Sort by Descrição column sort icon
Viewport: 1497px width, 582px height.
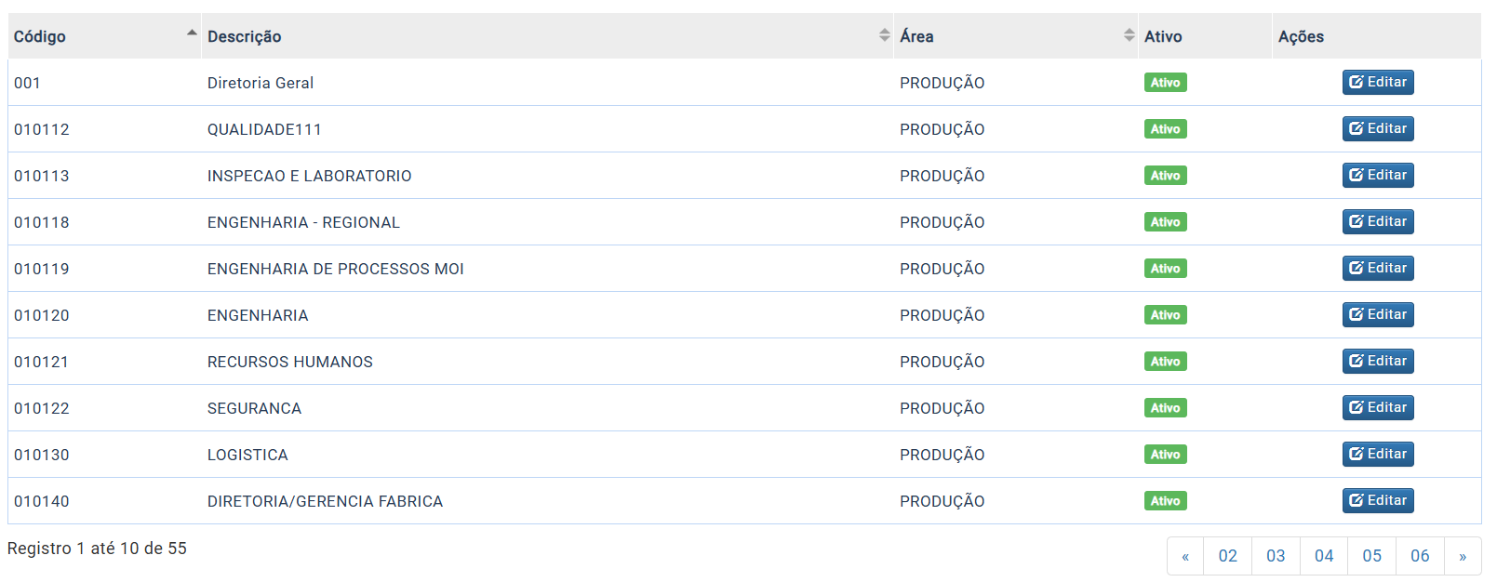tap(884, 35)
